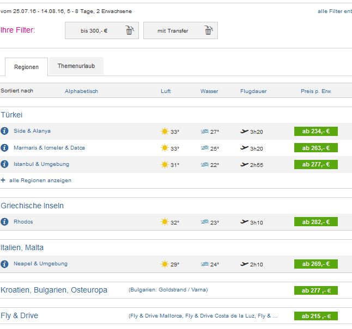Open the Griechische Inseln heading
This screenshot has height=329, width=352.
tap(32, 206)
